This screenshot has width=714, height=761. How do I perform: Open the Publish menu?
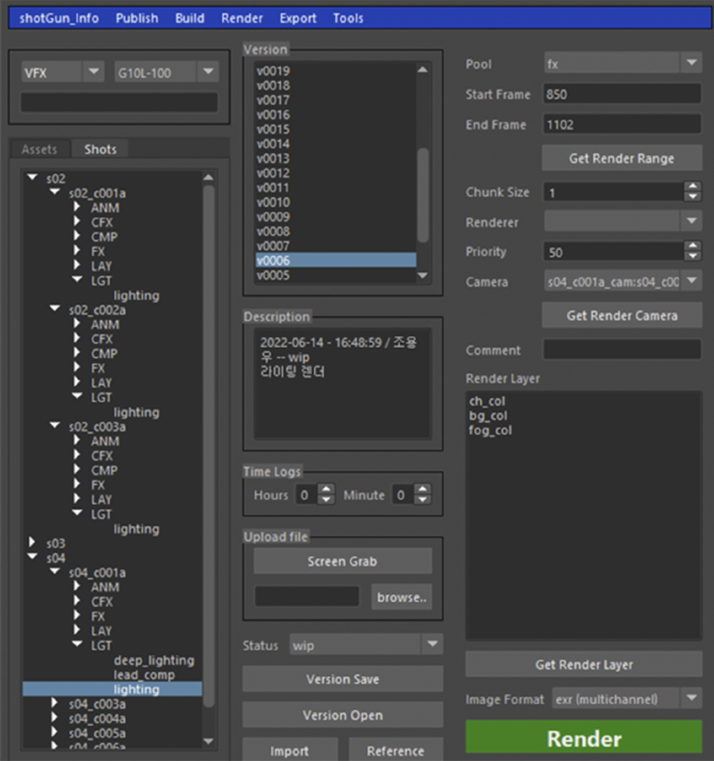tap(137, 18)
